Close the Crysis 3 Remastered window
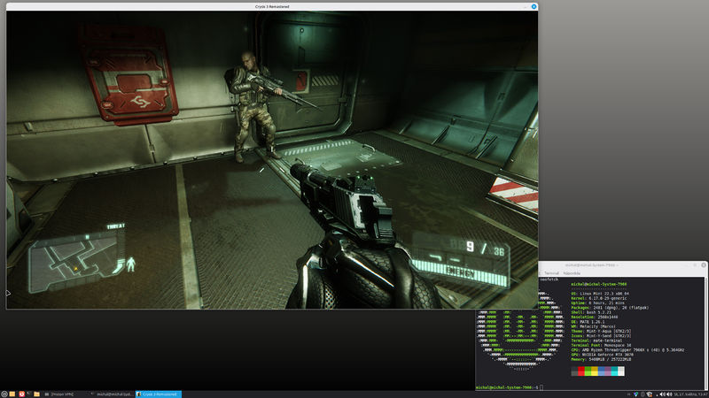This screenshot has height=398, width=709. click(534, 6)
